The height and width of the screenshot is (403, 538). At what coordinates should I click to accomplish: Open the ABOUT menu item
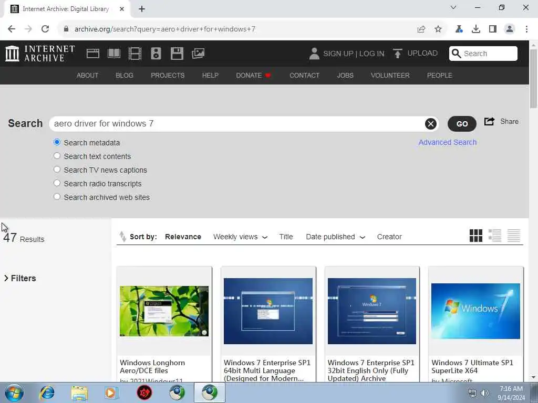pos(88,76)
